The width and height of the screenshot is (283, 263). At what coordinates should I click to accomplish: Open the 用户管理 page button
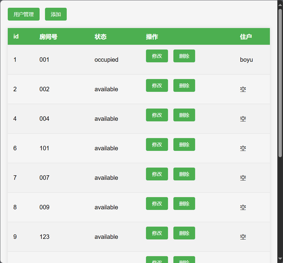[x=24, y=14]
